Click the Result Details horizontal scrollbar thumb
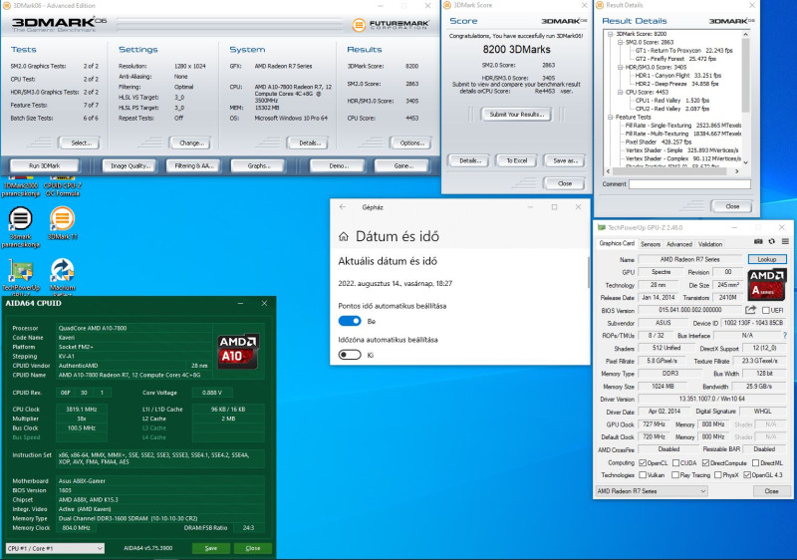This screenshot has width=797, height=560. (x=671, y=171)
